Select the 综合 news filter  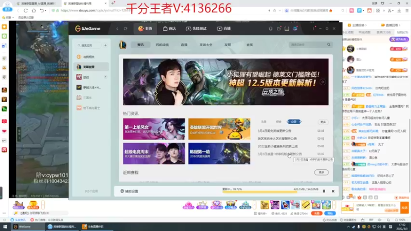pos(278,122)
